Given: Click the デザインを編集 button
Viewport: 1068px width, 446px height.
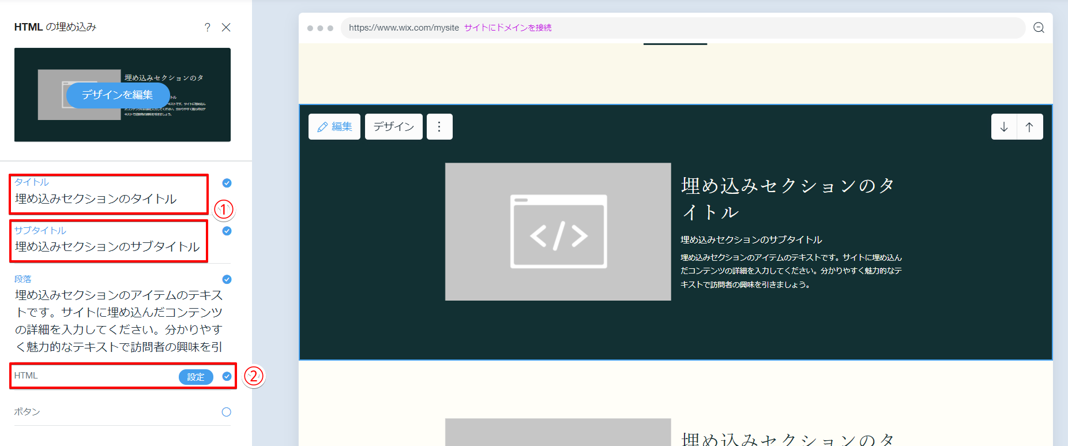Looking at the screenshot, I should (118, 95).
